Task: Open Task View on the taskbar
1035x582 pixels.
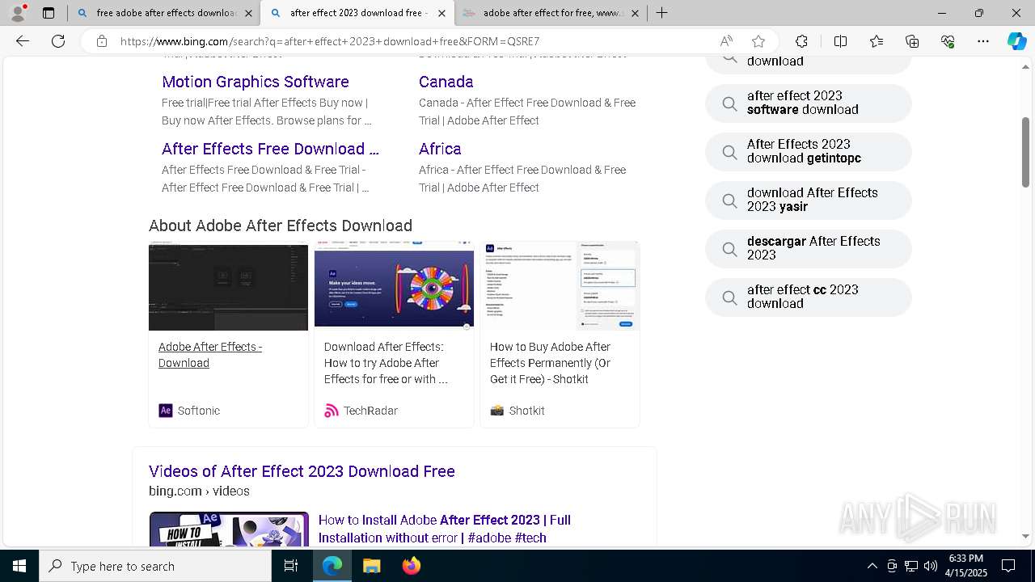Action: point(291,566)
